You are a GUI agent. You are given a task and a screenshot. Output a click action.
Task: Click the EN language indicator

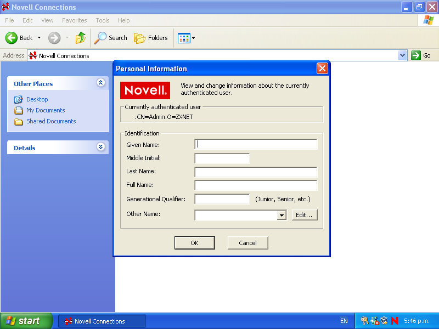(x=344, y=321)
